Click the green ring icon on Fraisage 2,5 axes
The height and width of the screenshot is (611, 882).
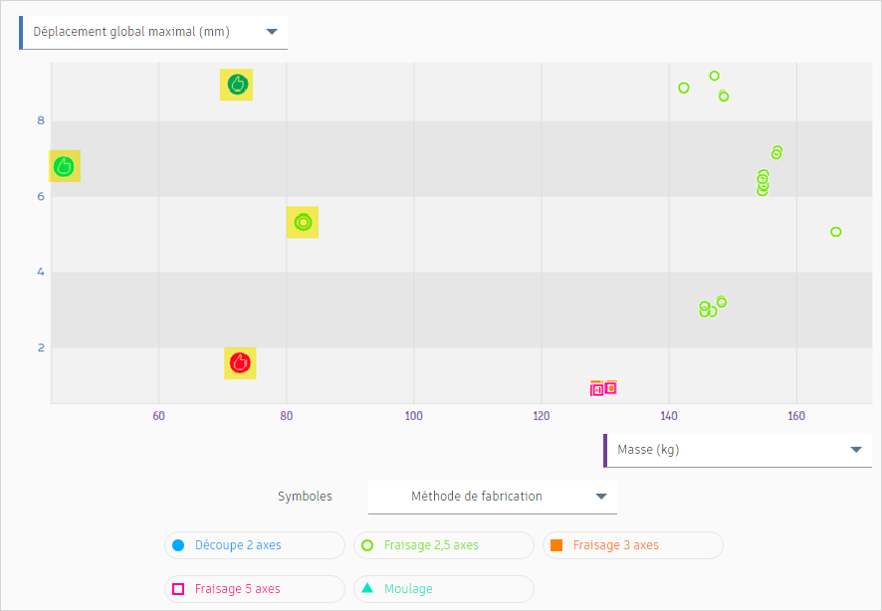pyautogui.click(x=368, y=545)
